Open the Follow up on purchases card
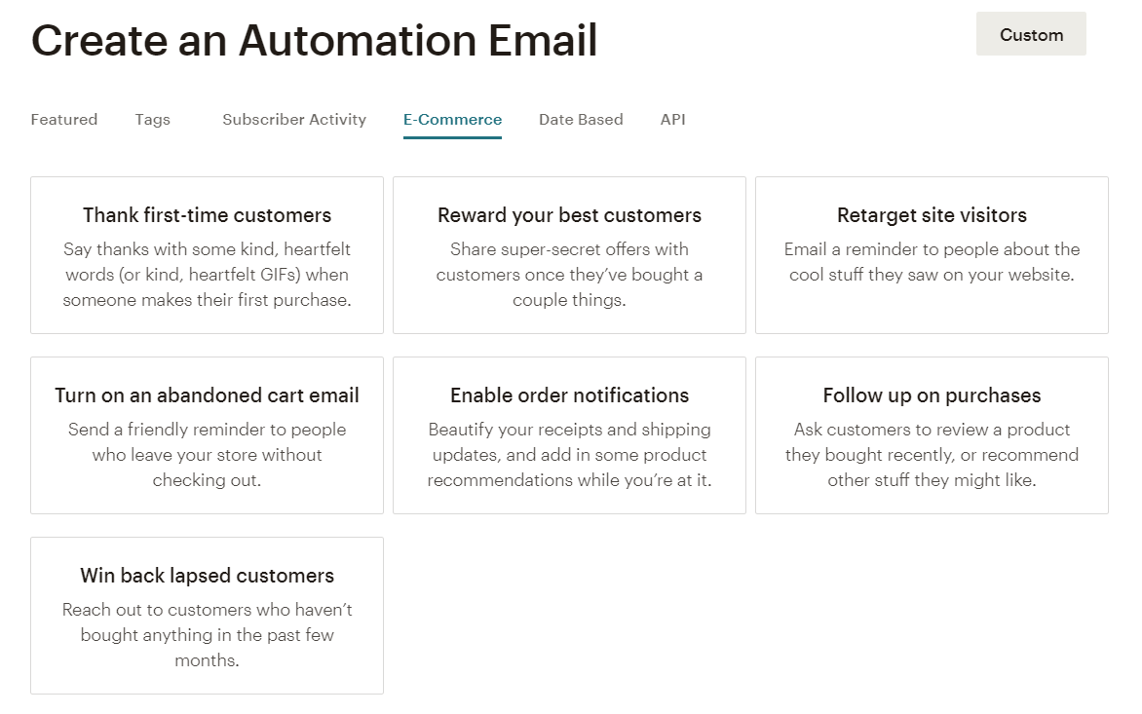1142x714 pixels. click(x=932, y=435)
